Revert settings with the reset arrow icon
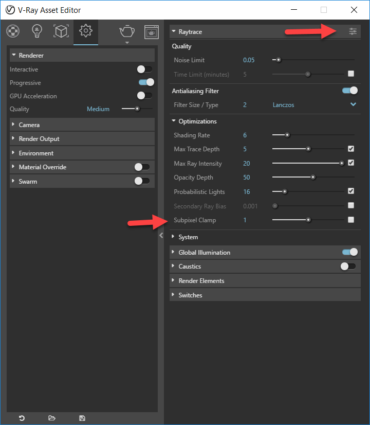The image size is (370, 425). [x=22, y=418]
